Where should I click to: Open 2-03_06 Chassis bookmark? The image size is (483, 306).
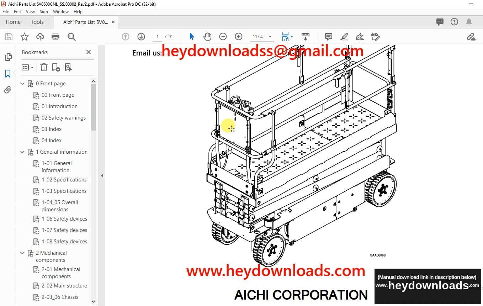pos(60,297)
